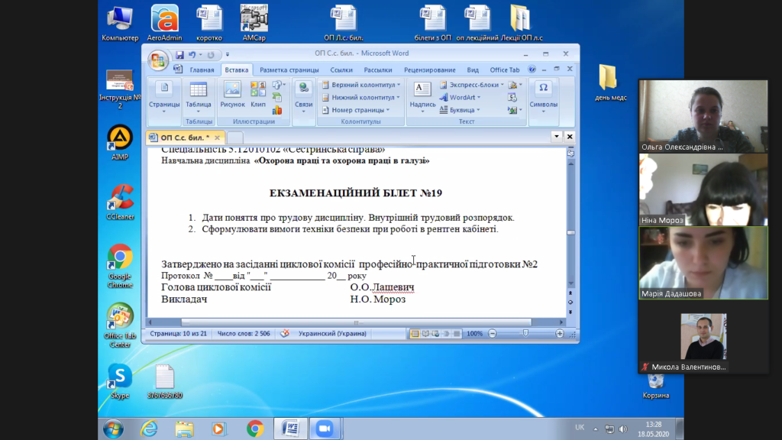782x440 pixels.
Task: Open Zoom app from the taskbar
Action: [325, 429]
